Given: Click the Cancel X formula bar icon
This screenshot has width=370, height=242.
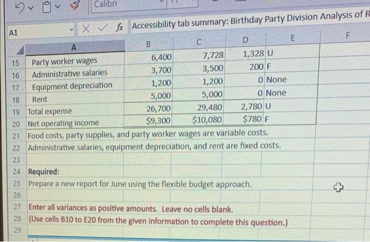Looking at the screenshot, I should click(x=86, y=29).
